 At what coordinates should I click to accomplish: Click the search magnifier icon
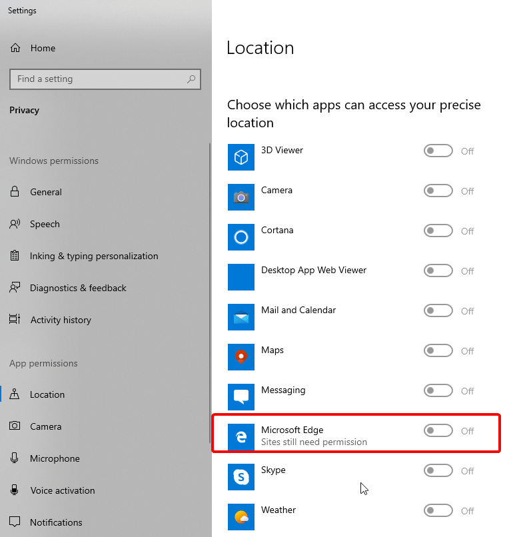[191, 79]
